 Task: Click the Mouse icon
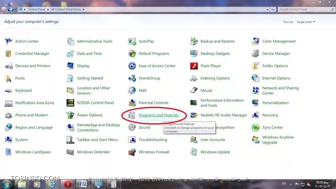194,91
